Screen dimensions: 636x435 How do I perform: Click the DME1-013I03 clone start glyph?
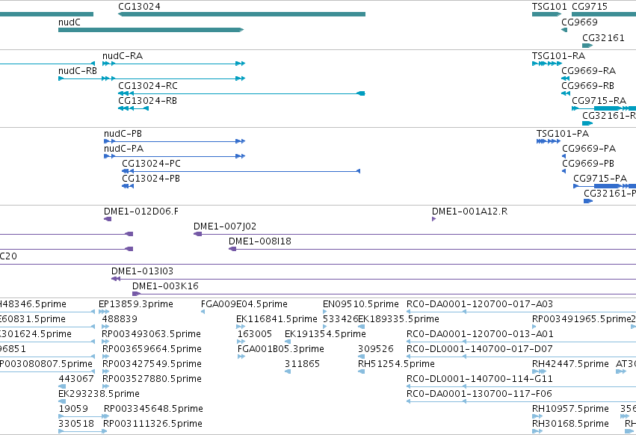click(116, 279)
